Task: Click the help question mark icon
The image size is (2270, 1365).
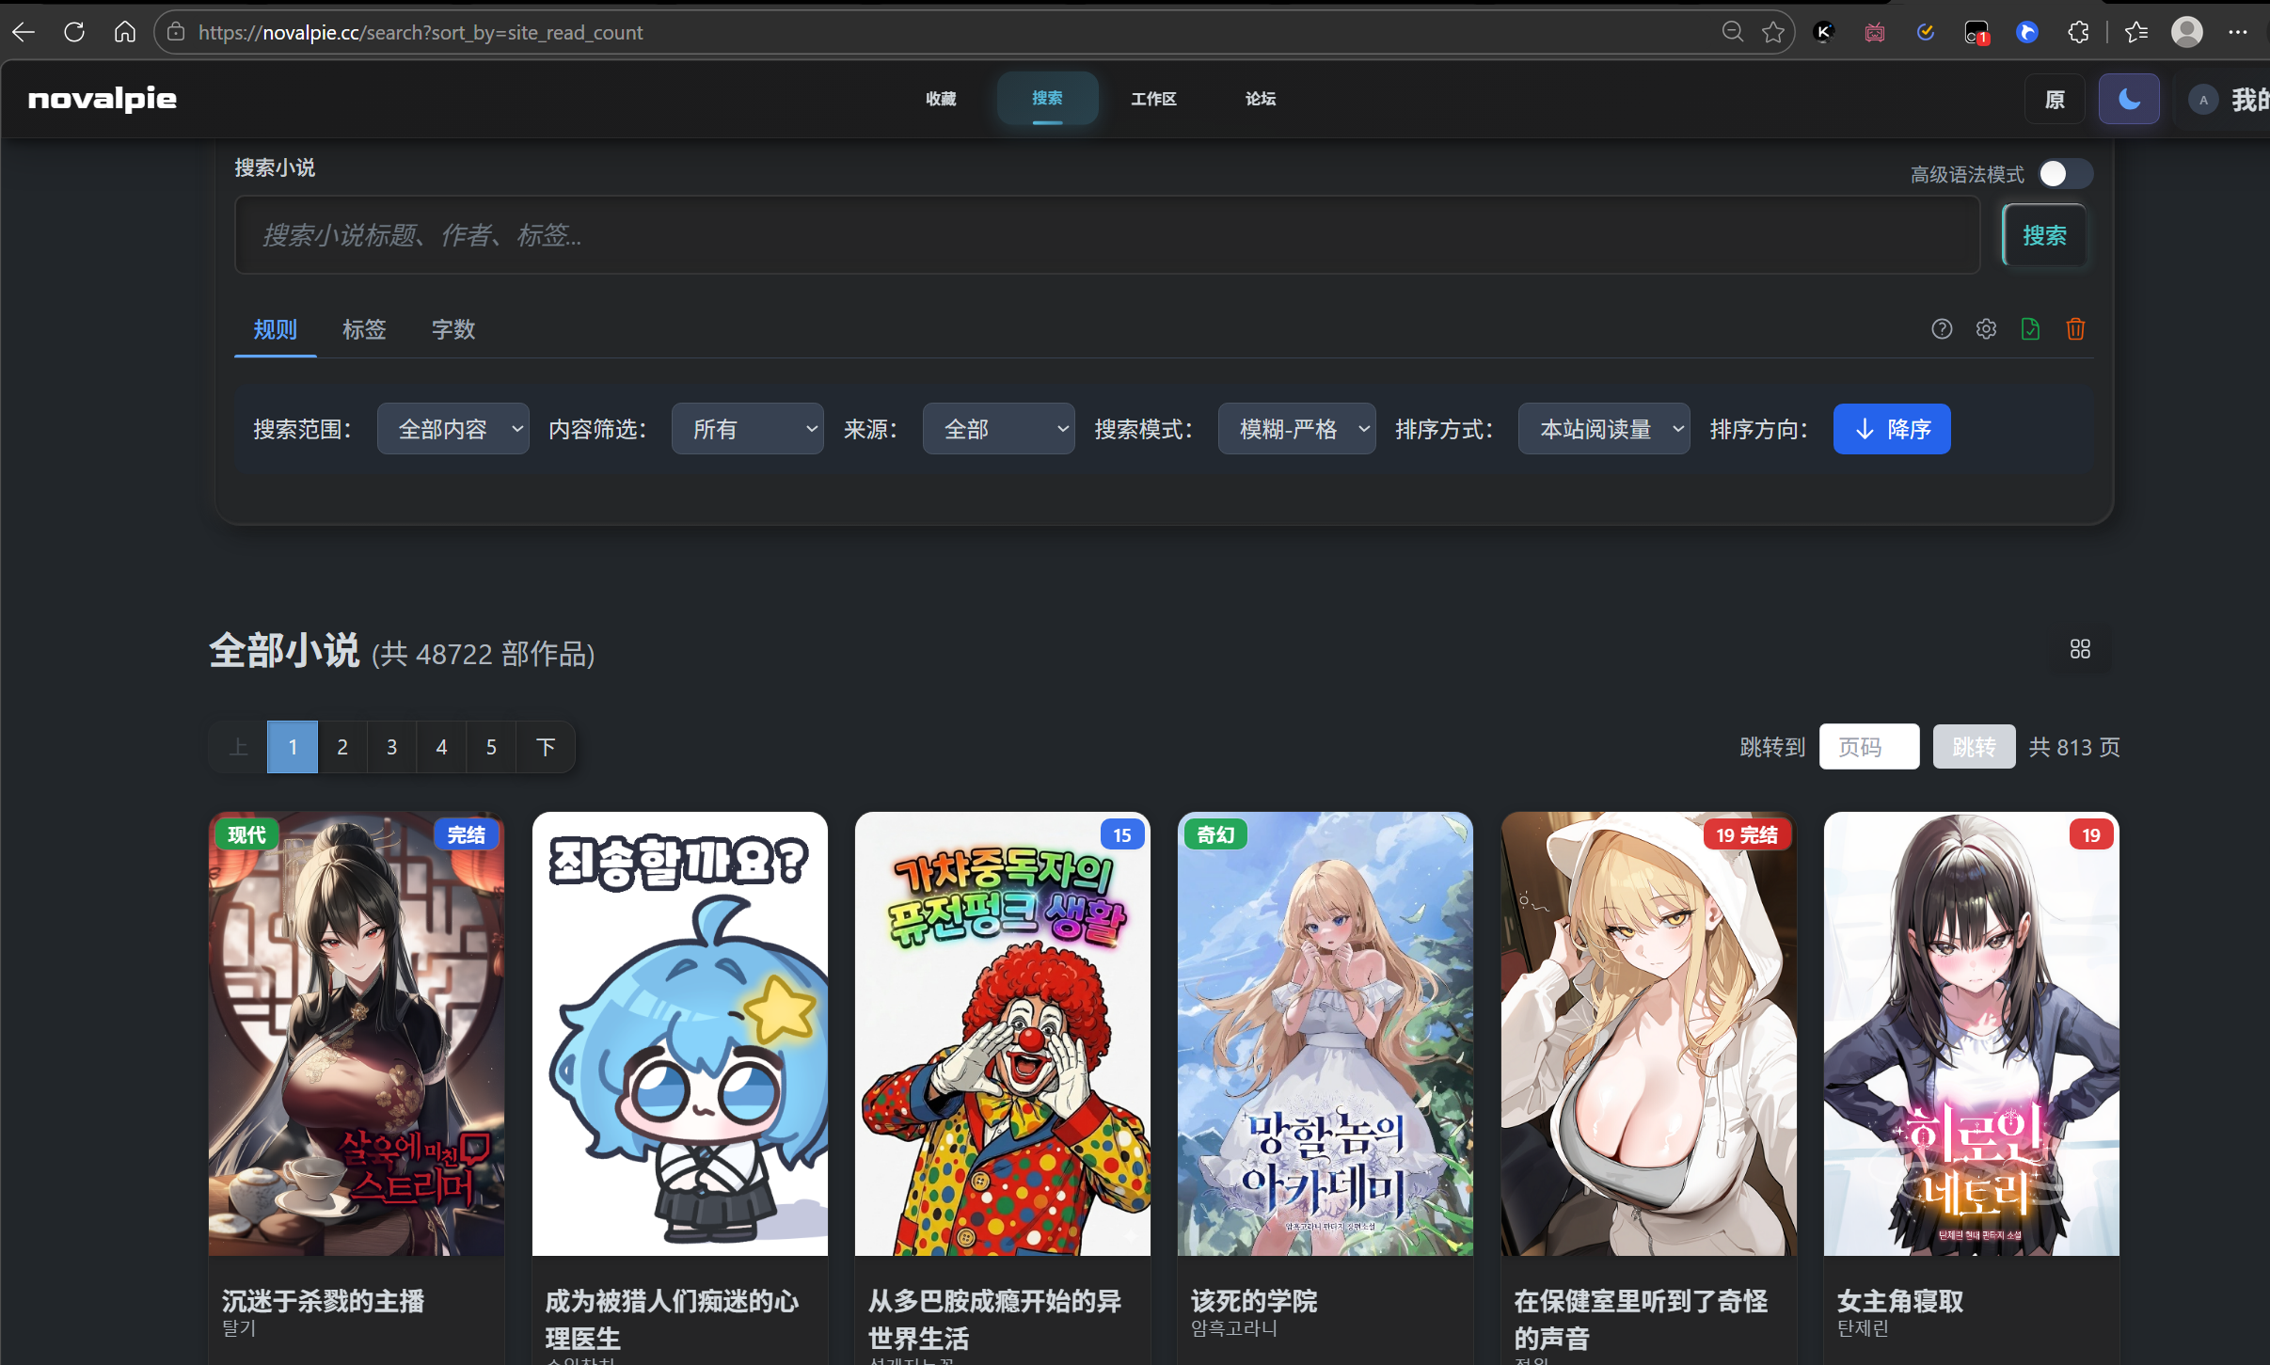Action: (x=1942, y=329)
